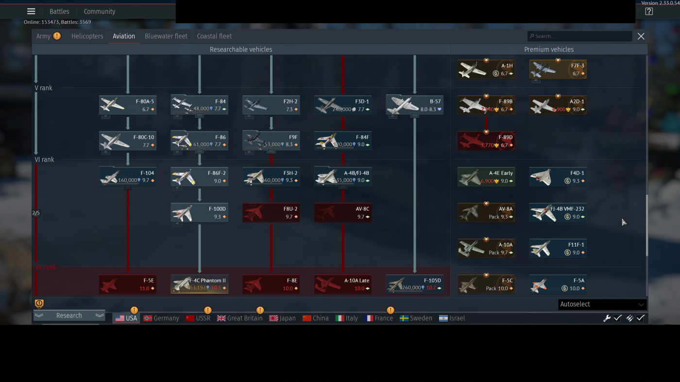The height and width of the screenshot is (382, 680).
Task: Click the alert badge above USSR
Action: pos(207,310)
